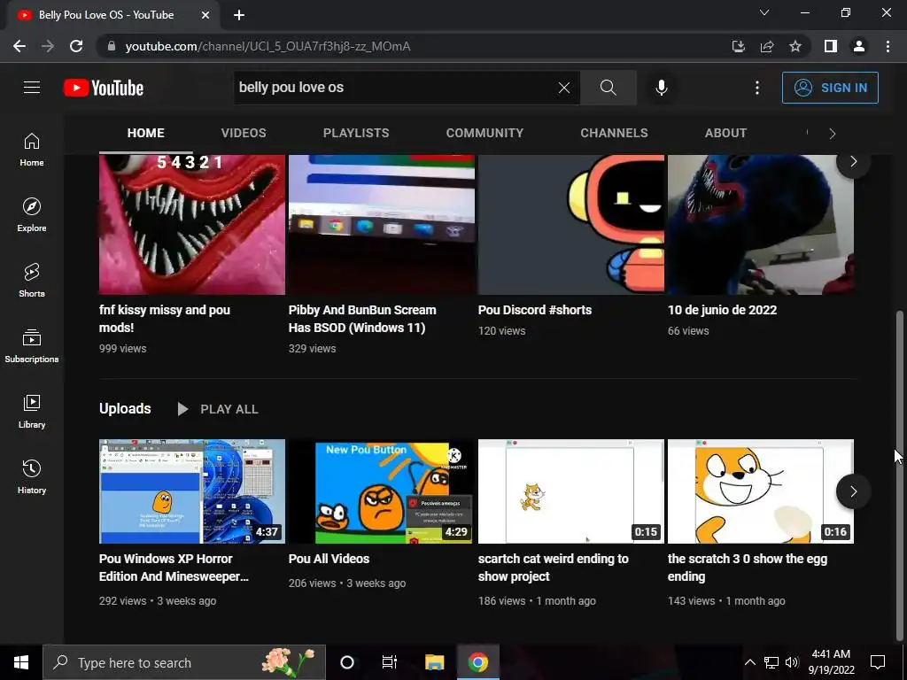
Task: Open 'scartch cat weird ending' title
Action: 553,568
